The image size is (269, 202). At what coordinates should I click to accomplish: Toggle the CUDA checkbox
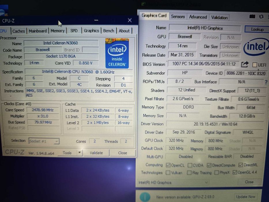(x=190, y=165)
